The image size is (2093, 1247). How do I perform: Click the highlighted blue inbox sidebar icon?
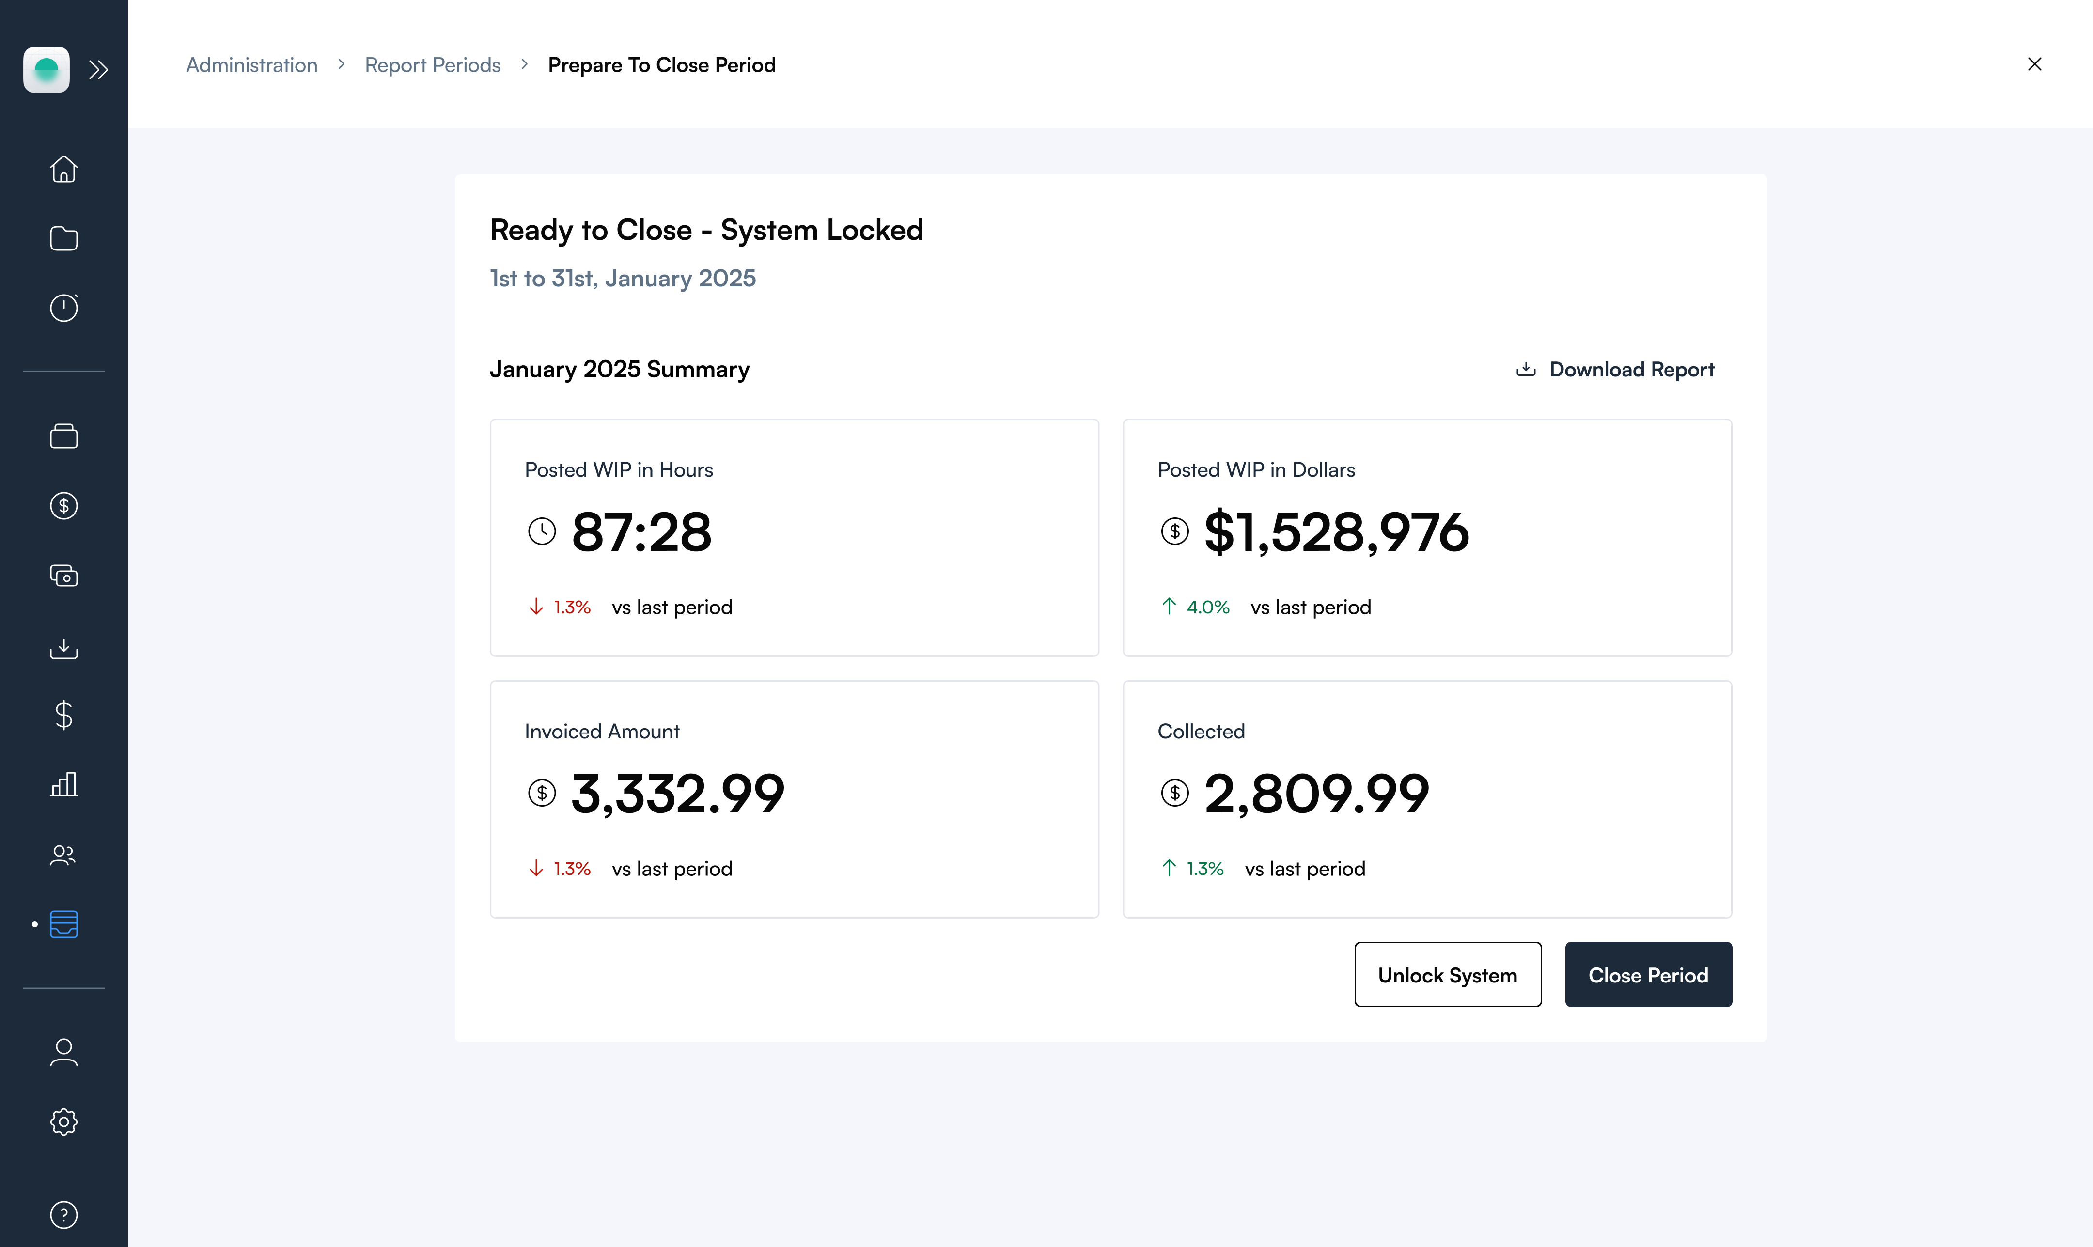tap(64, 924)
